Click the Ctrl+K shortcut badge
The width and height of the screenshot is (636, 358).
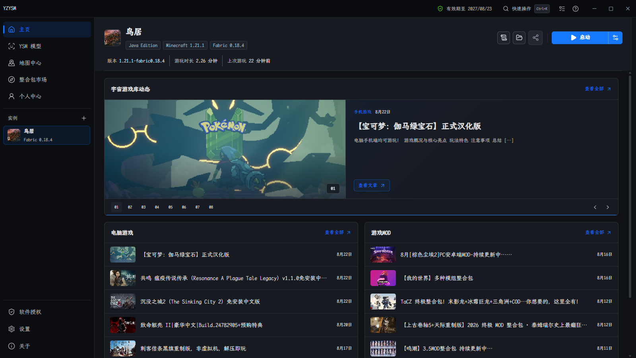point(542,9)
